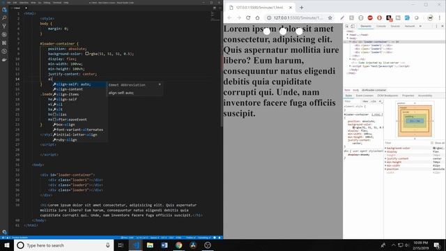The width and height of the screenshot is (446, 251).
Task: Select the Styles sub-tab in DevTools
Action: point(348,96)
